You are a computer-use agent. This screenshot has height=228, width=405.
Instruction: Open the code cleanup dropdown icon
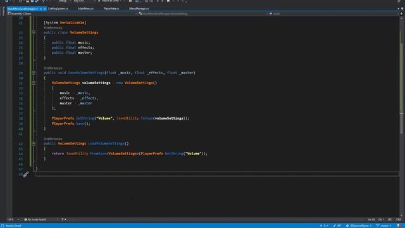(x=63, y=220)
